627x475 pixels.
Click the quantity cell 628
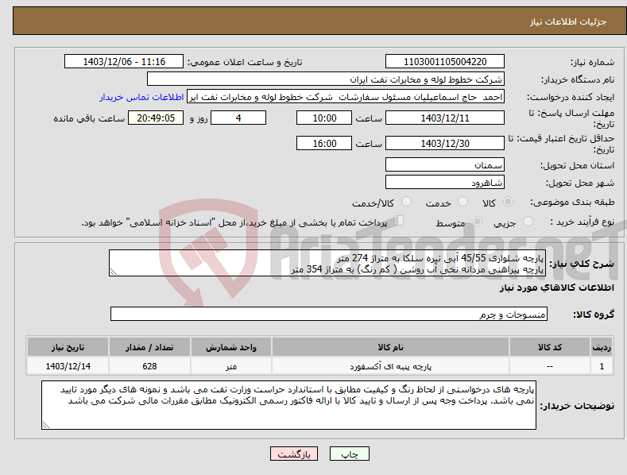(149, 366)
